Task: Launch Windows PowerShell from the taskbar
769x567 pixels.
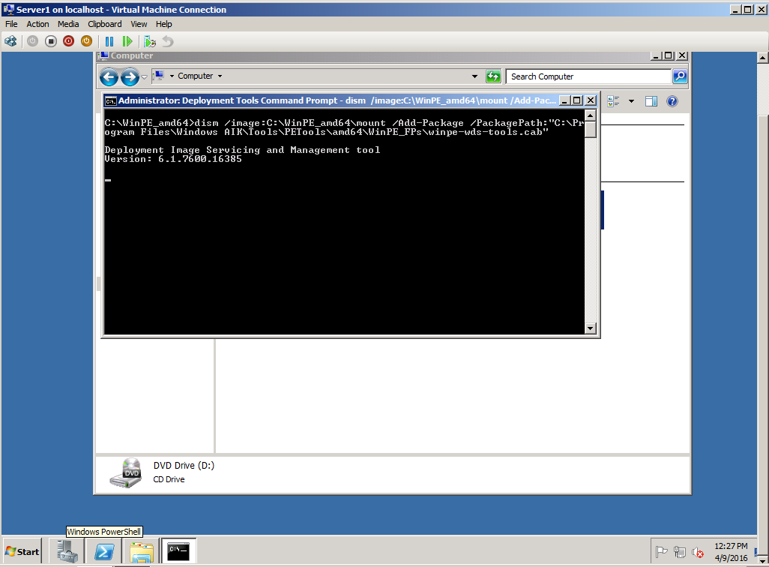Action: coord(104,551)
